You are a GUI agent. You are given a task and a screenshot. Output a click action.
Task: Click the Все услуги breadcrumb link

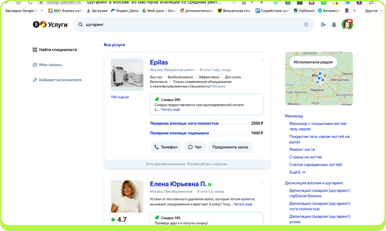pyautogui.click(x=114, y=45)
